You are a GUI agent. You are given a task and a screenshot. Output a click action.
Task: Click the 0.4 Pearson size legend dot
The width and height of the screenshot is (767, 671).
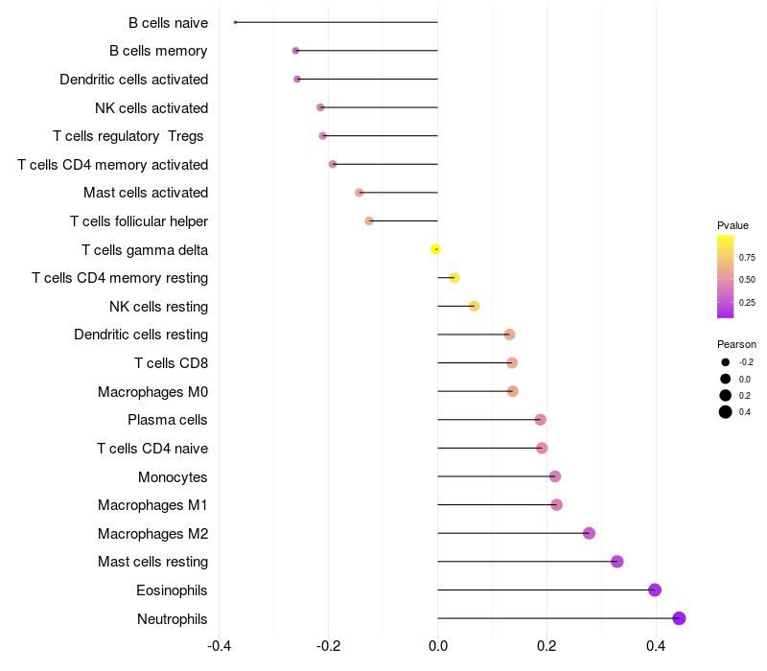(726, 412)
